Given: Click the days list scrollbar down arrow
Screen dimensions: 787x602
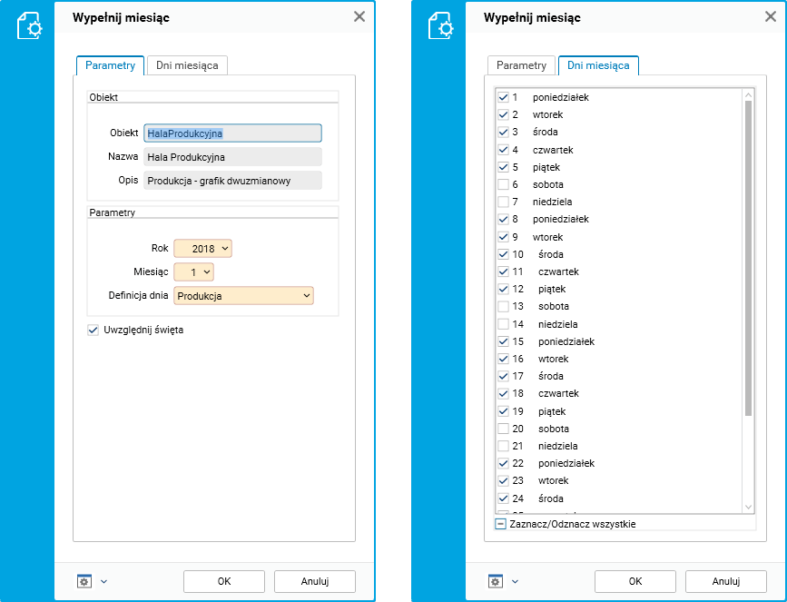Looking at the screenshot, I should pos(748,507).
